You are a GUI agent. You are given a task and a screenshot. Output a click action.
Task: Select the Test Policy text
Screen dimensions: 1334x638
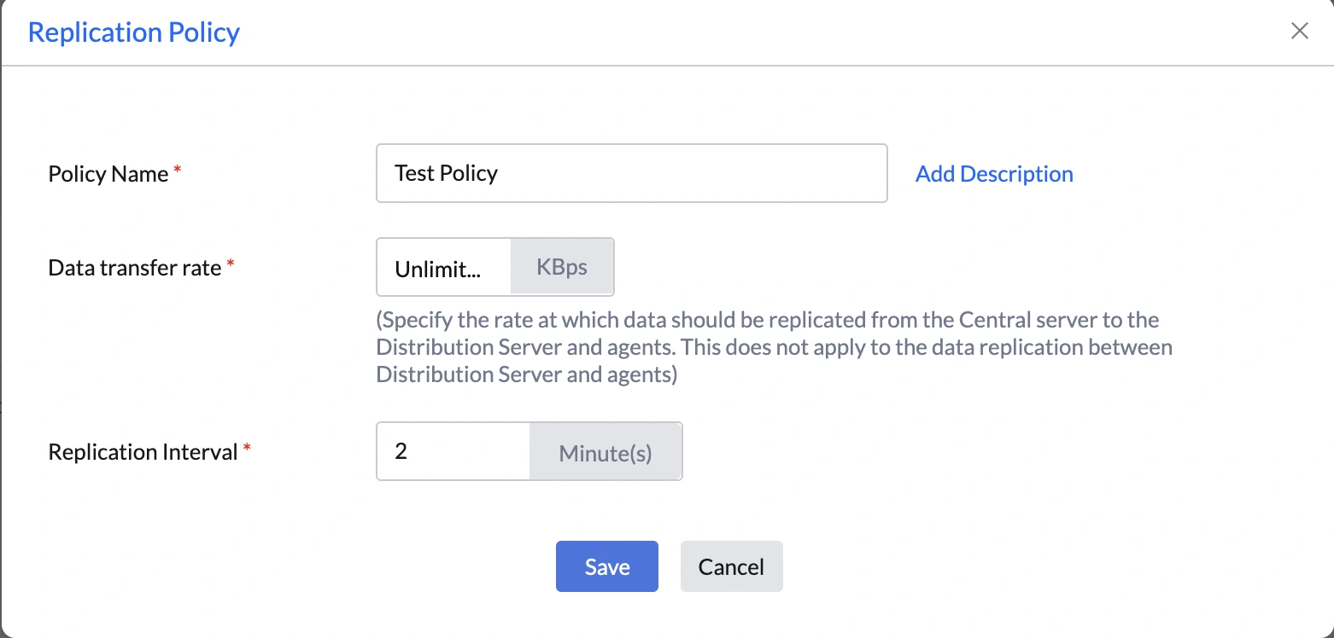pos(445,173)
